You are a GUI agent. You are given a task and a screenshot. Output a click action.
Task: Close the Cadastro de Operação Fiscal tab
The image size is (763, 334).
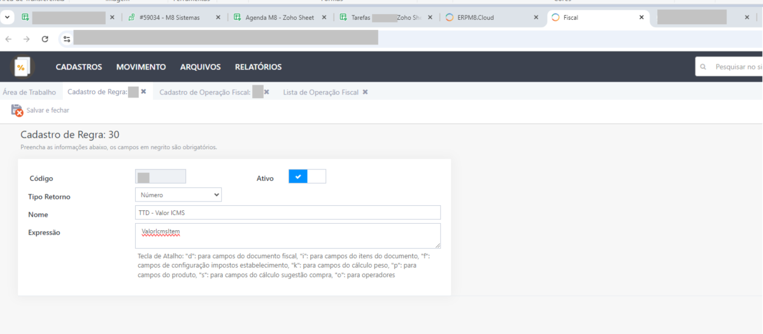tap(267, 92)
